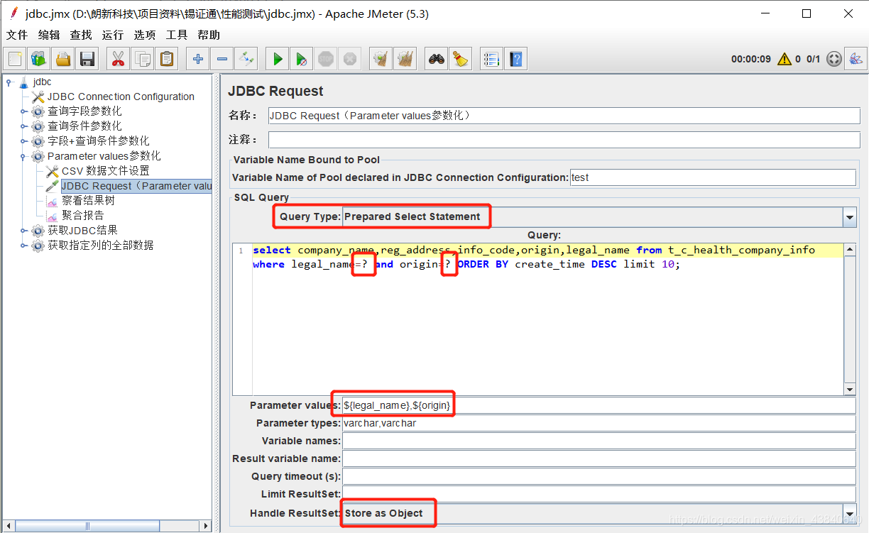
Task: Click the Parameter types field
Action: point(599,423)
